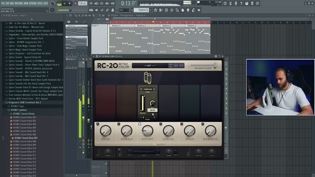Screen dimensions: 315x177
Task: Enable the Wobble module toggle
Action: click(x=119, y=124)
